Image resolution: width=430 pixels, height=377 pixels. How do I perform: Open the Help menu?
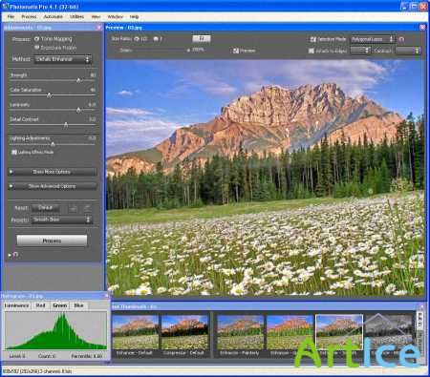pos(134,16)
